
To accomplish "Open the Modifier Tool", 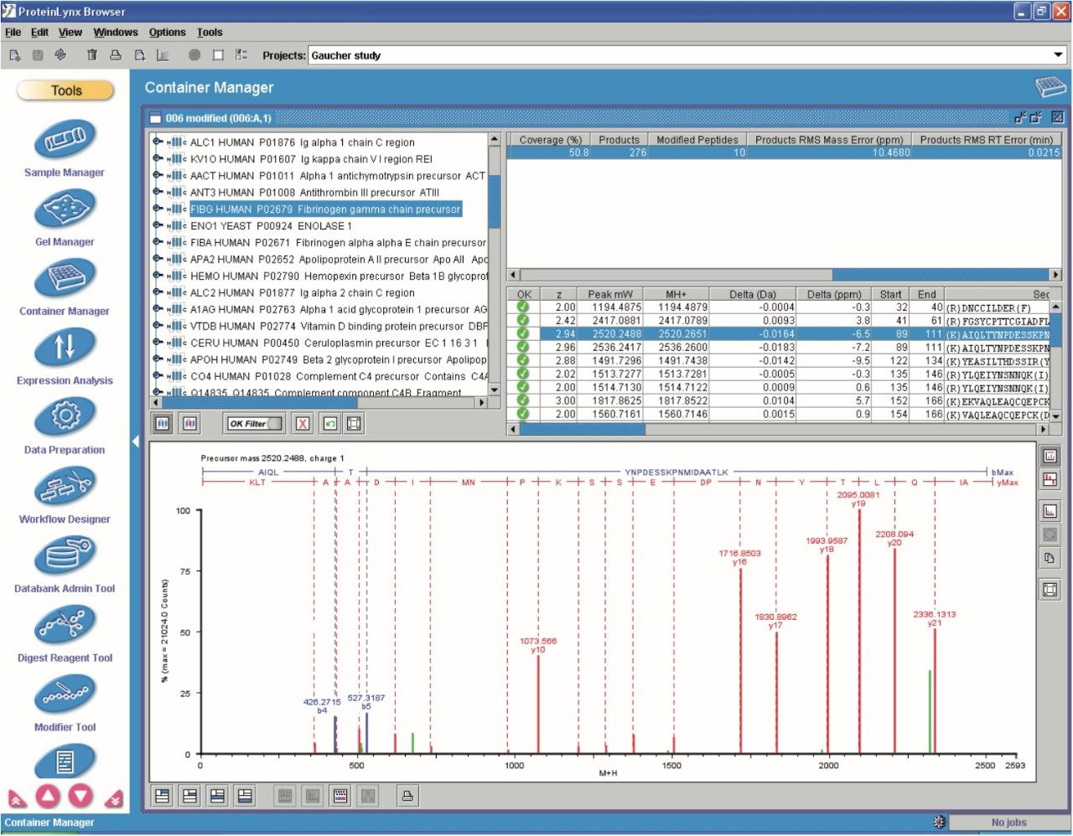I will (65, 695).
